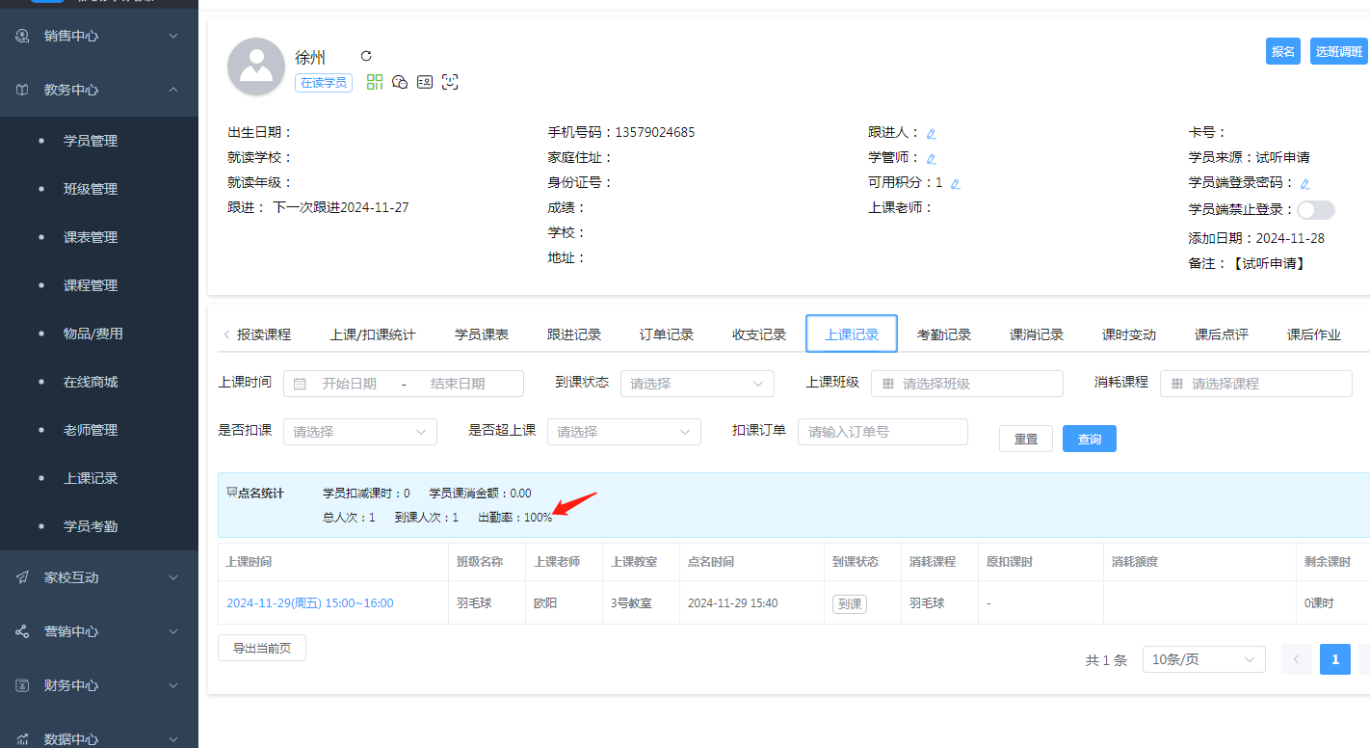Expand the 财务中心 menu chevron

pyautogui.click(x=173, y=685)
